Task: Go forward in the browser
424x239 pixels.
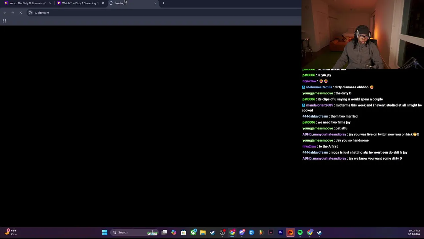Action: [13, 13]
